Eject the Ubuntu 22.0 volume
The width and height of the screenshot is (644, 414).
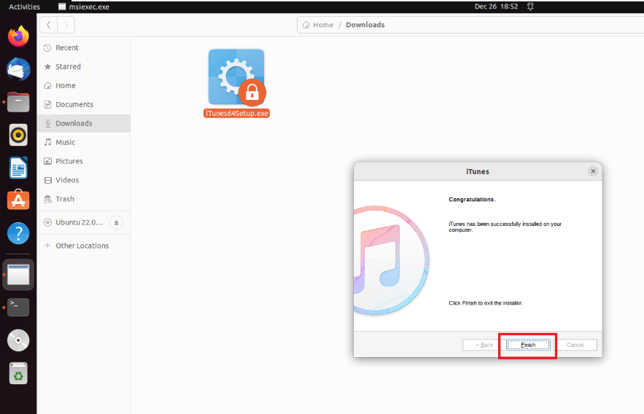[x=116, y=222]
